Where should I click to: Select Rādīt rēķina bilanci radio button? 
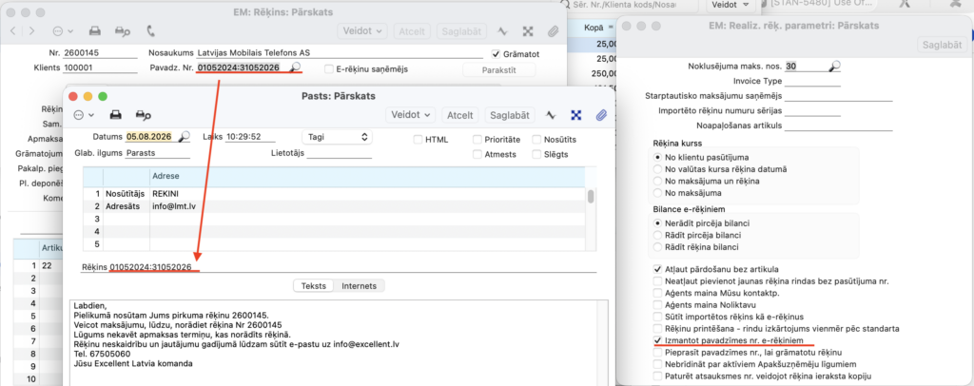(x=658, y=247)
